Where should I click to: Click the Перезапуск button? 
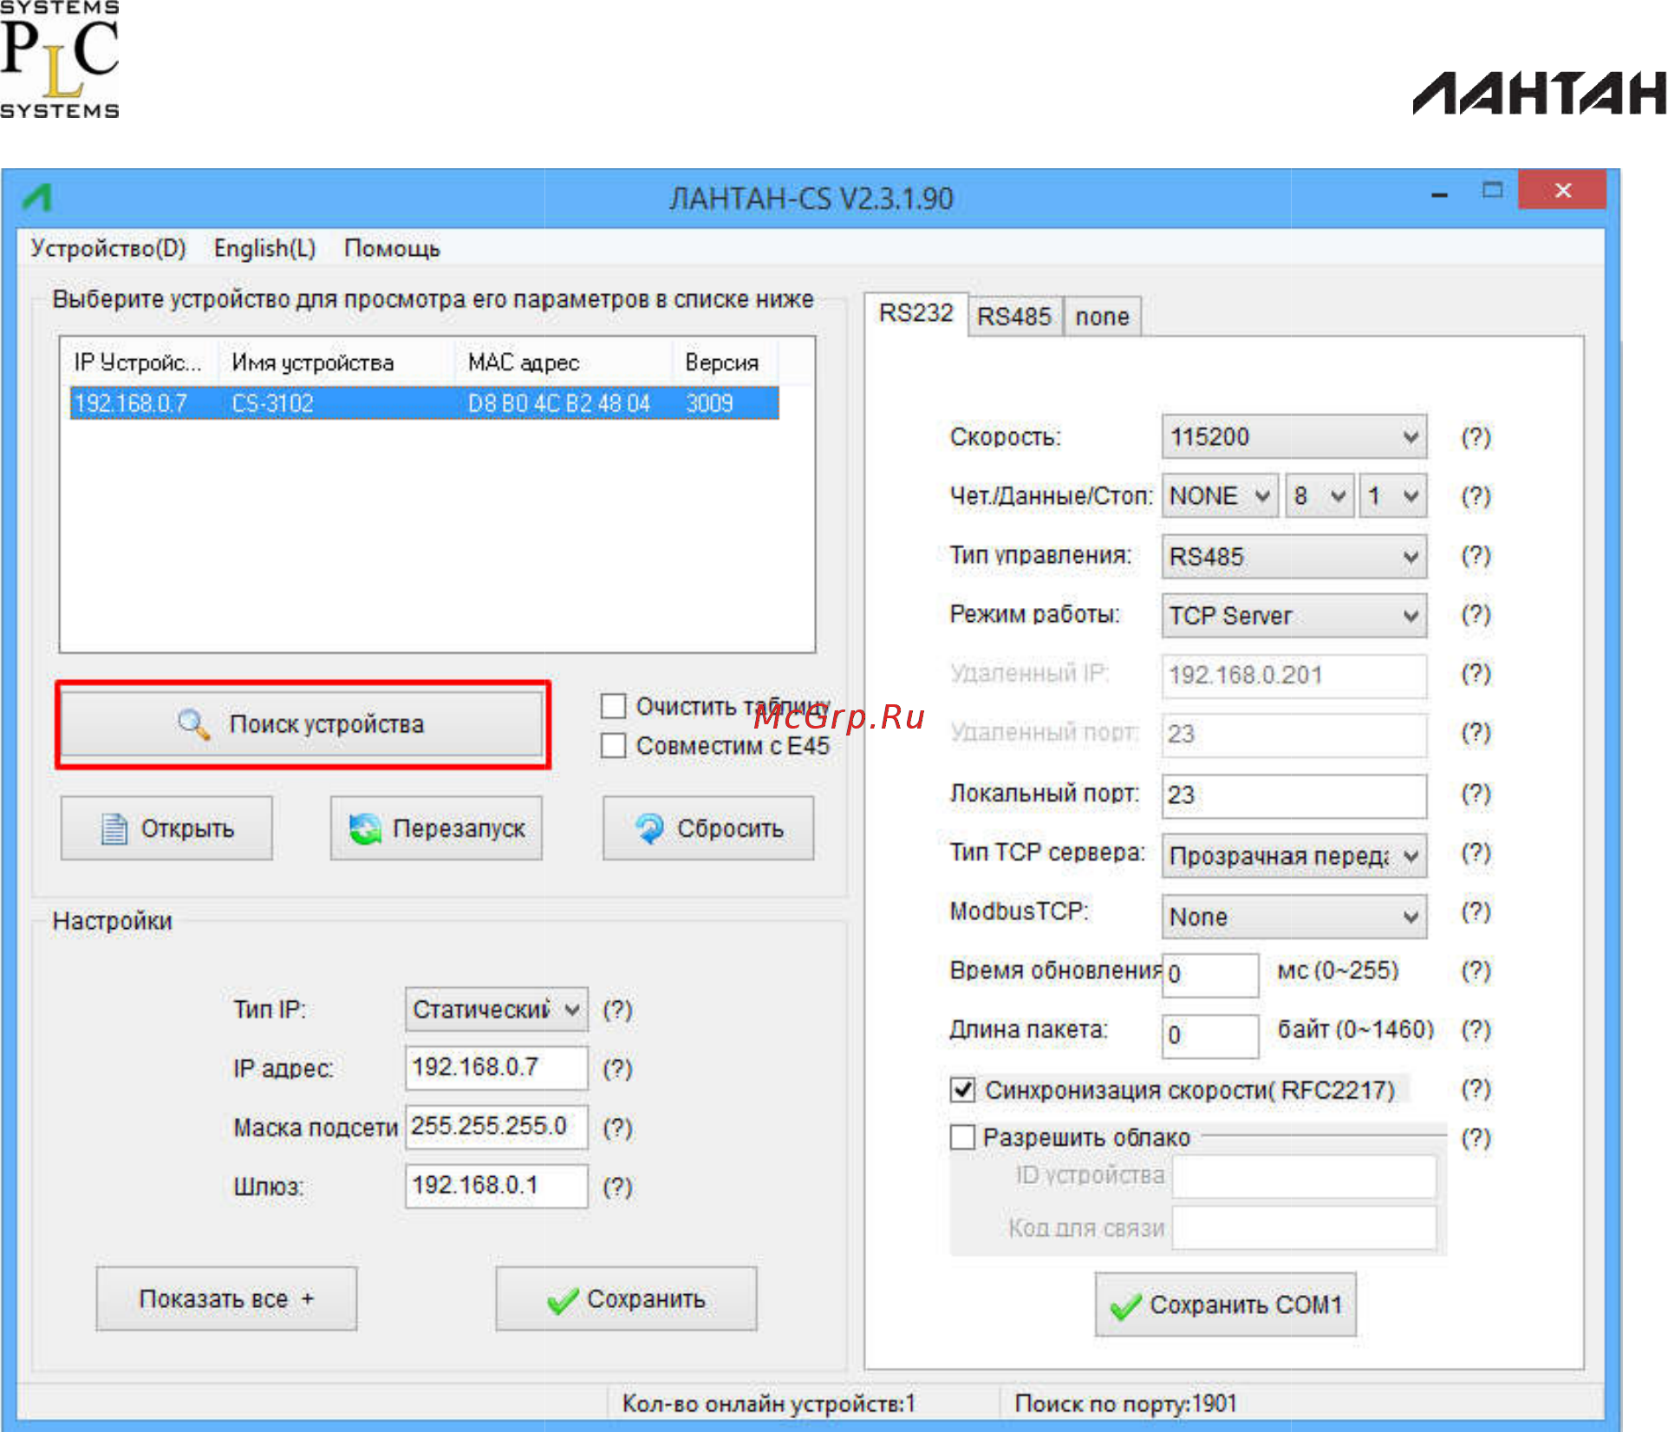436,828
